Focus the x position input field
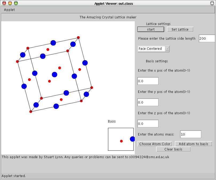Screen dimensions: 216x180 [x=148, y=81]
